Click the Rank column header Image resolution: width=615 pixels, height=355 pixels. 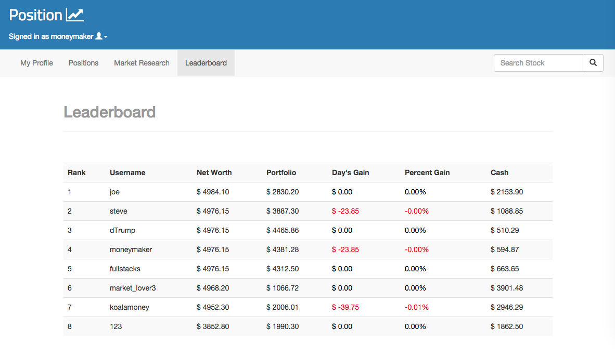[x=76, y=173]
